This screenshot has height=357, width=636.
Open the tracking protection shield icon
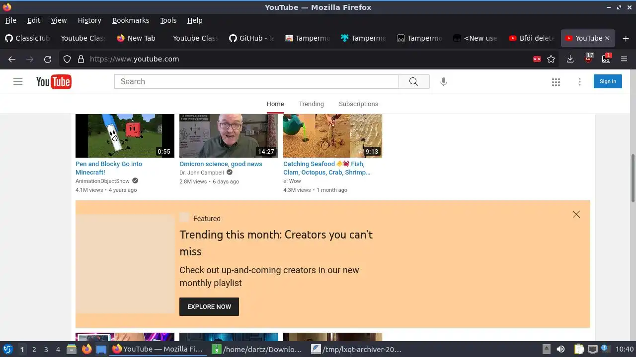point(67,59)
